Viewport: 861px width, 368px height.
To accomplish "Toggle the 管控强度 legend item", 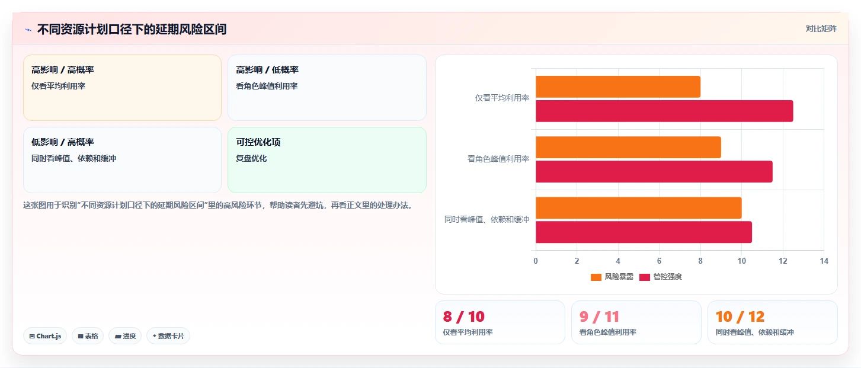I will 661,277.
